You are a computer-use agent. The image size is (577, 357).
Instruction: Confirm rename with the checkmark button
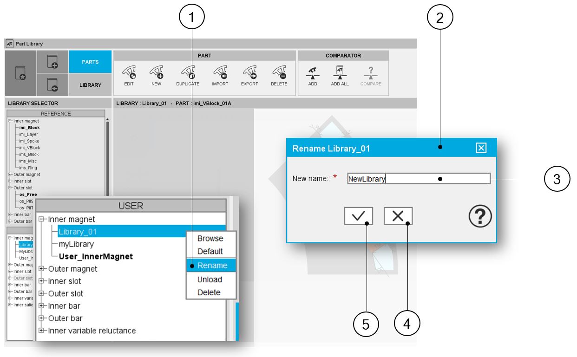click(x=358, y=216)
